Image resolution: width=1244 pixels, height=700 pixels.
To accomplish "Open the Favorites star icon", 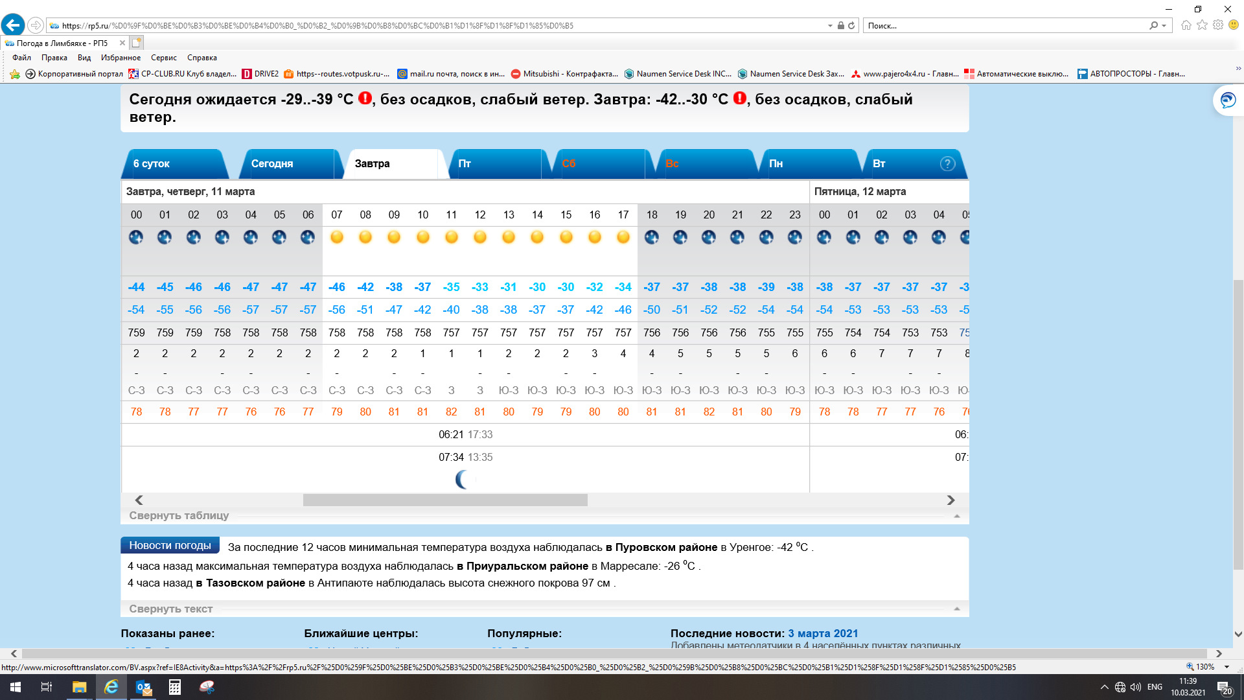I will coord(1202,25).
